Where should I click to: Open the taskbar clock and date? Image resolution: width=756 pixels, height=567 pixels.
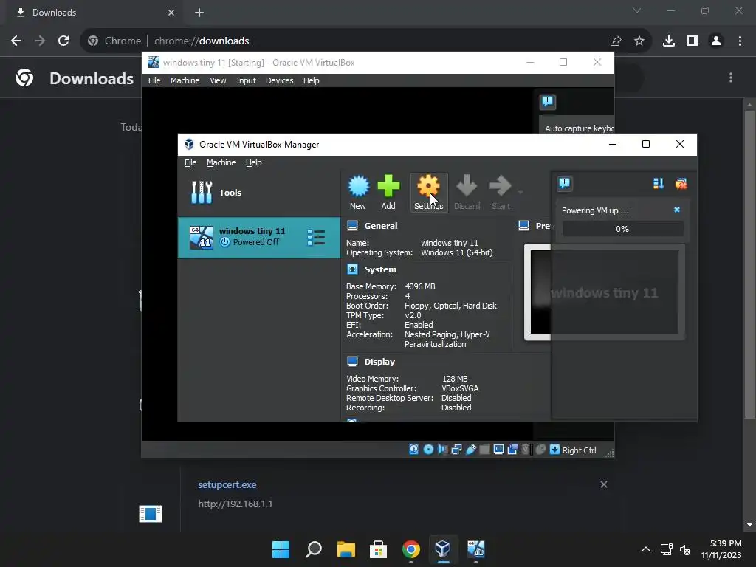[x=721, y=549]
